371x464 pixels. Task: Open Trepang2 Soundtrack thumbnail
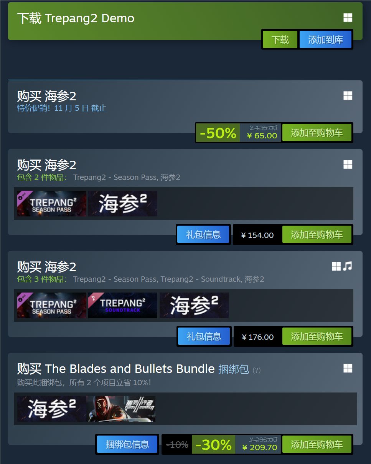coord(123,305)
